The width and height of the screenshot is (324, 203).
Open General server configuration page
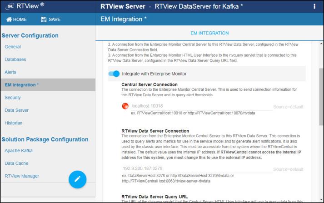[x=13, y=47]
